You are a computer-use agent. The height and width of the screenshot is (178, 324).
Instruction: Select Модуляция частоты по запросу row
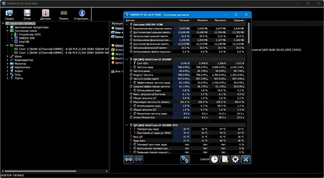coord(185,102)
